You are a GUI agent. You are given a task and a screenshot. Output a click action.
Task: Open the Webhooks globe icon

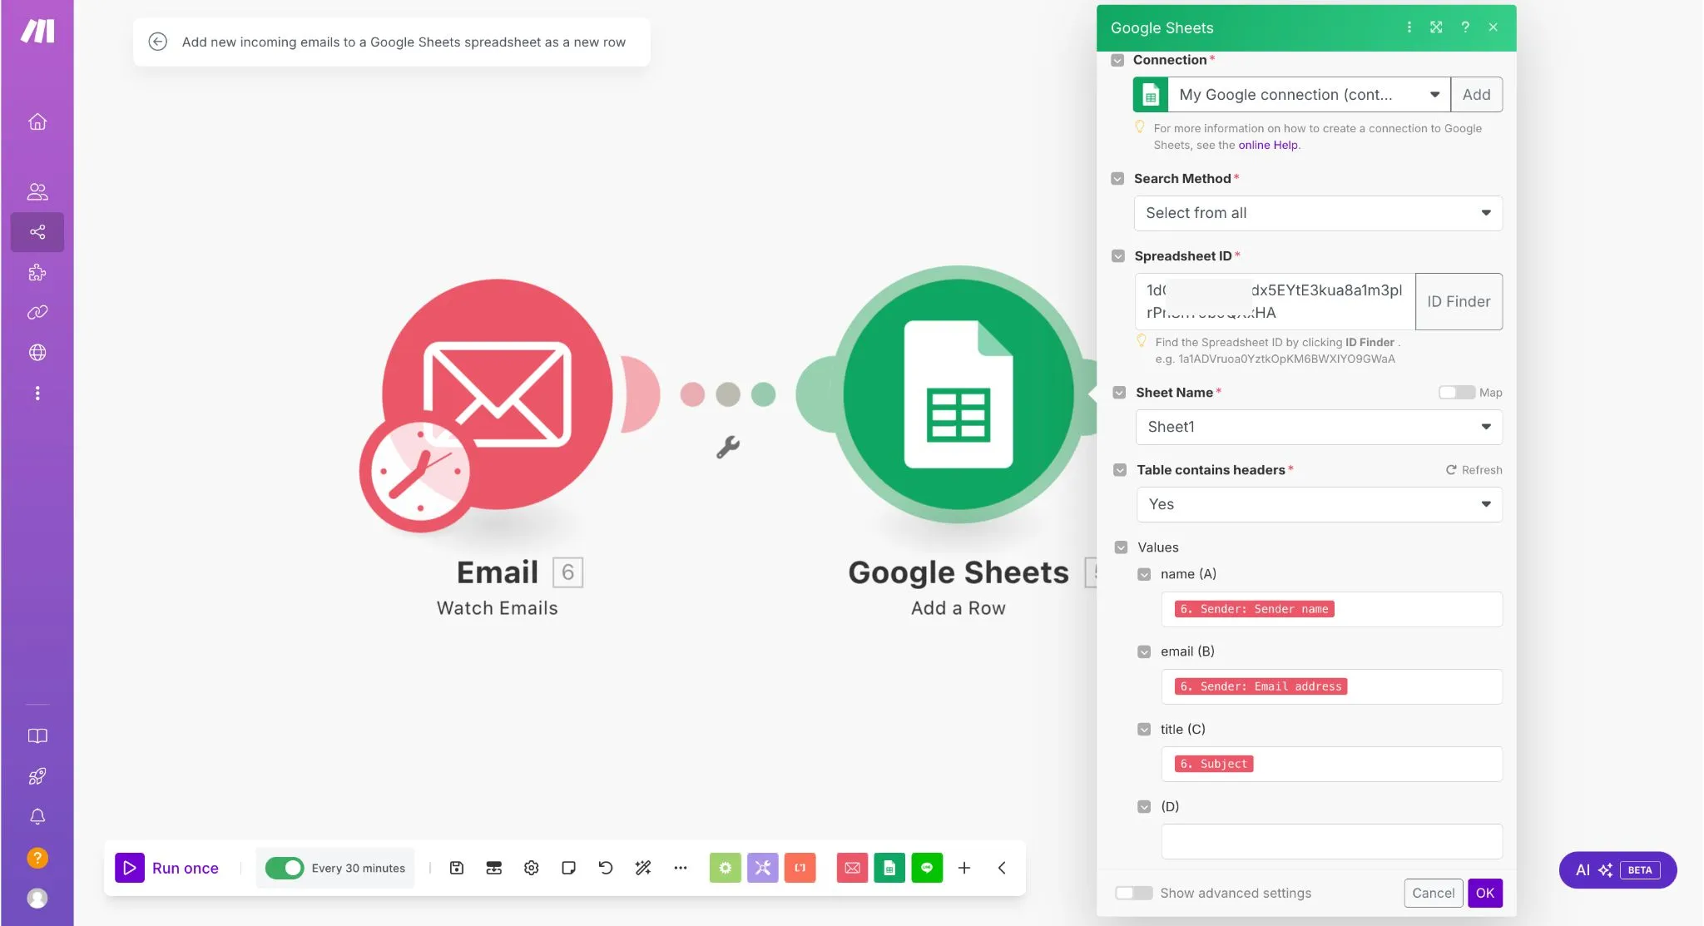[37, 353]
